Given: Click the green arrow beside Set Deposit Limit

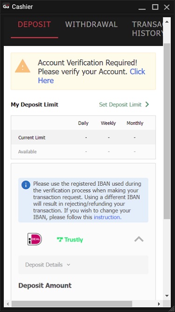Looking at the screenshot, I should (x=147, y=104).
